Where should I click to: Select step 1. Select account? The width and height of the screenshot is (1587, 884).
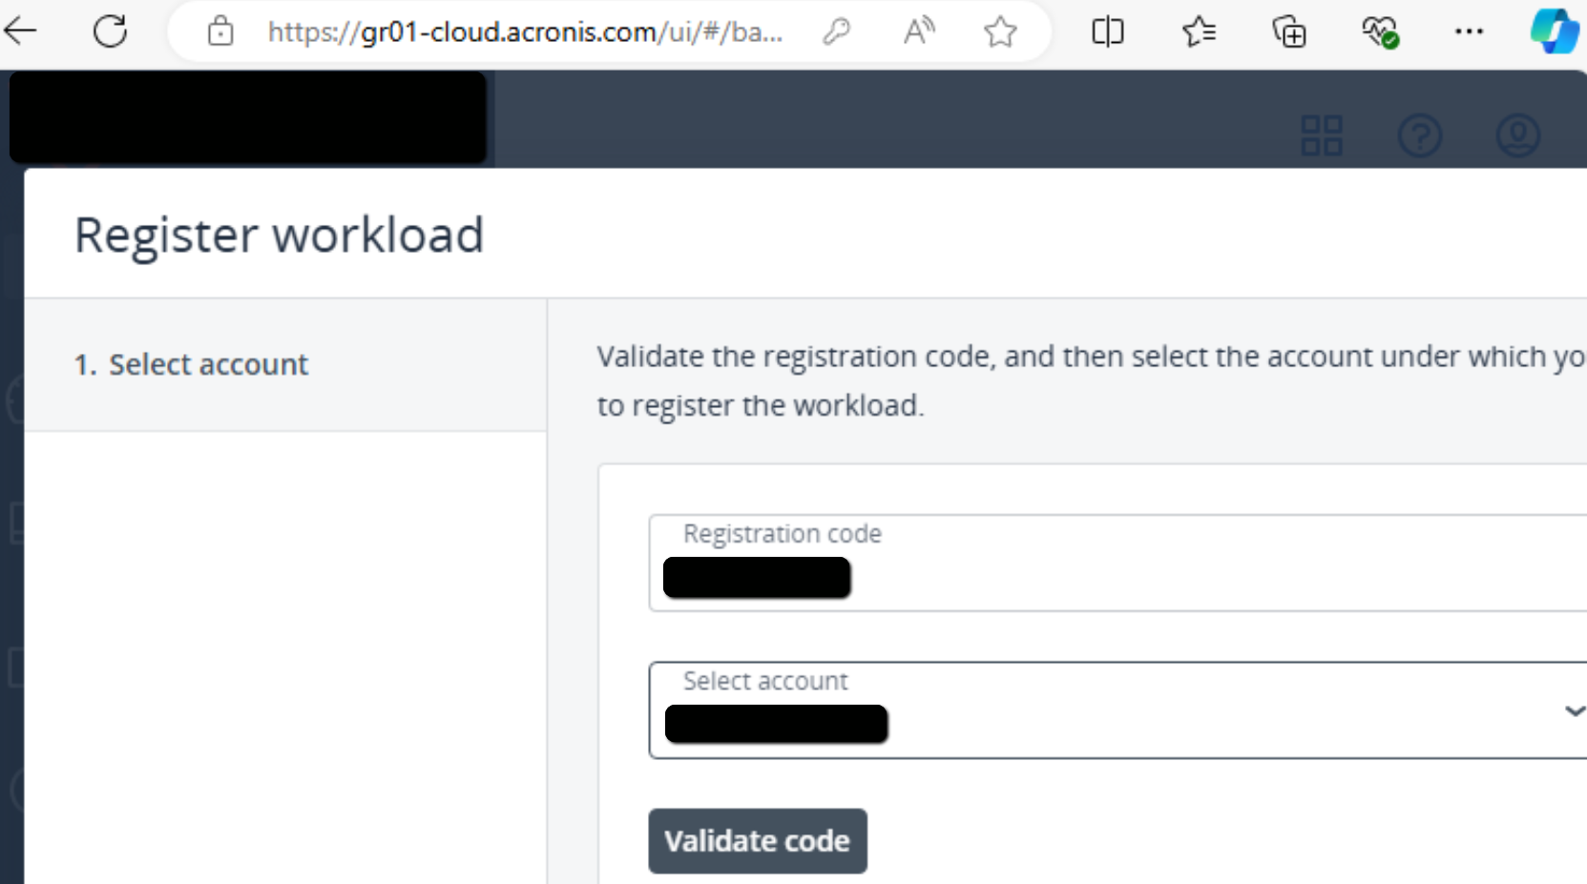[285, 364]
